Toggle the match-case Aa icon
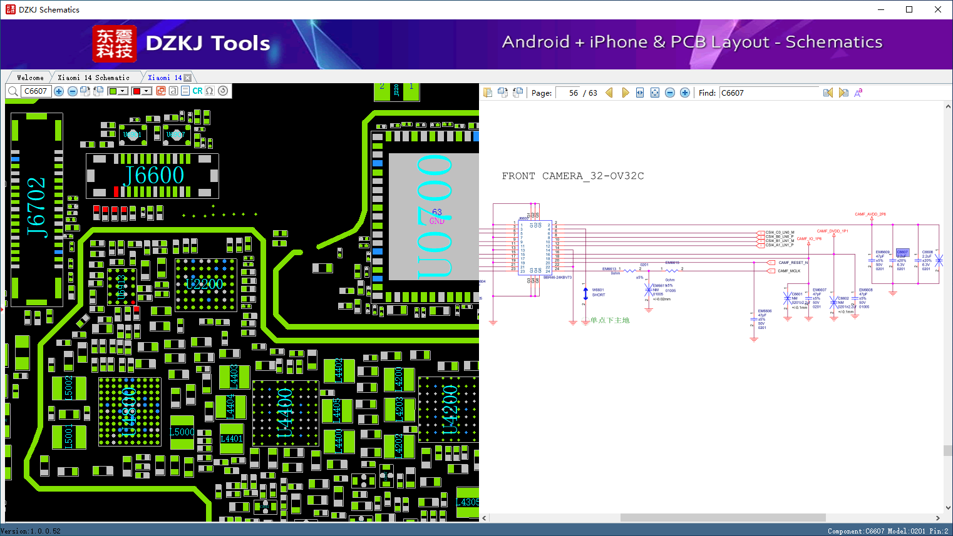Screen dimensions: 953x536 point(858,93)
